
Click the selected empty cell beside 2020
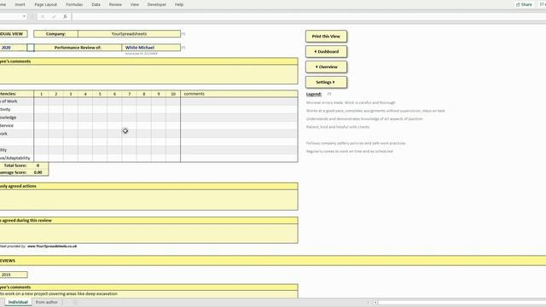click(31, 48)
